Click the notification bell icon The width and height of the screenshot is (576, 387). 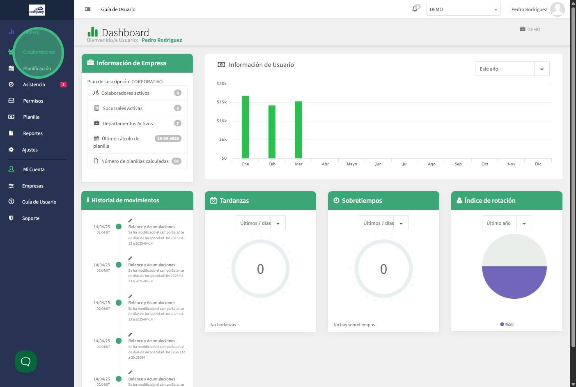[415, 9]
